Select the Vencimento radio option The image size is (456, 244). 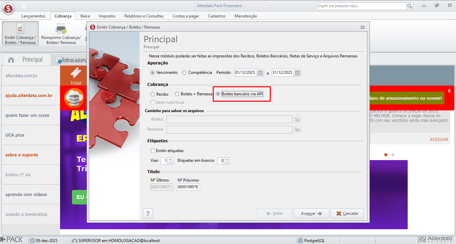[153, 72]
